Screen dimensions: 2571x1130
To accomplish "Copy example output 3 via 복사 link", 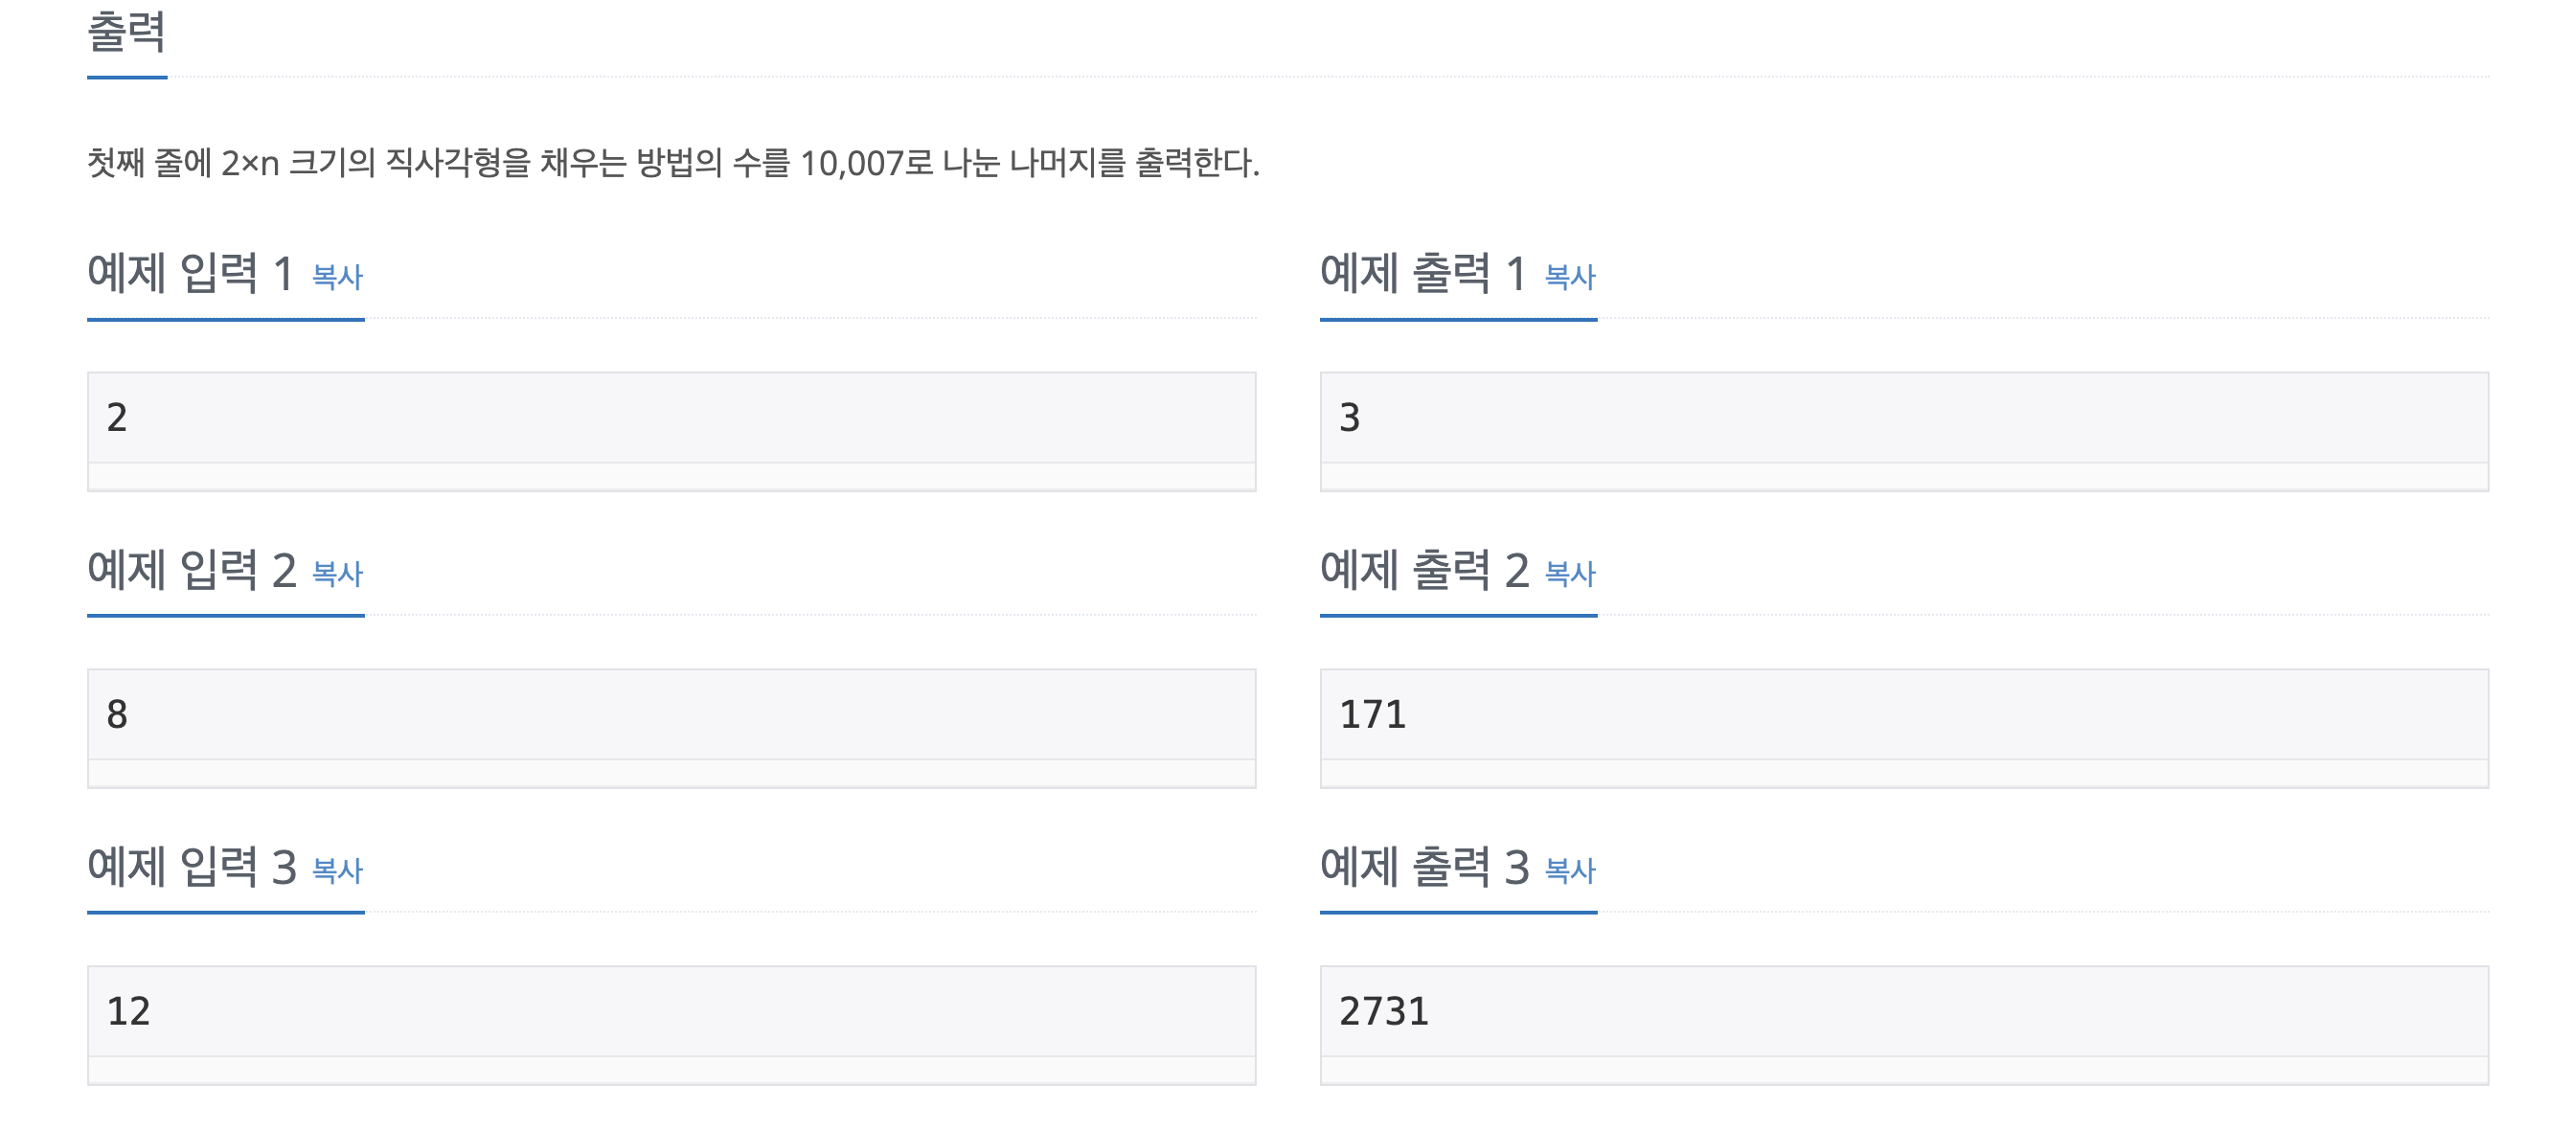I will [x=1570, y=870].
